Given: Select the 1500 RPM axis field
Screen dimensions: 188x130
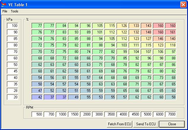Looking at the screenshot, I should click(73, 114).
